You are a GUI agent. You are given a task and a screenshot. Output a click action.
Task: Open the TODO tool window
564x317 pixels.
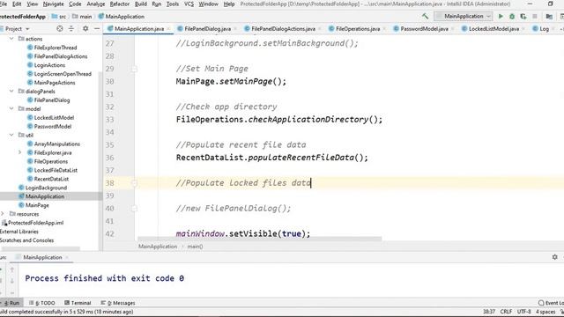pyautogui.click(x=42, y=303)
